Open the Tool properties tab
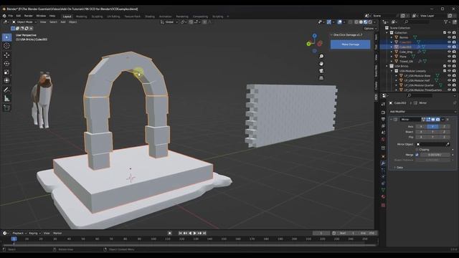Image resolution: width=459 pixels, height=258 pixels. coord(383,105)
